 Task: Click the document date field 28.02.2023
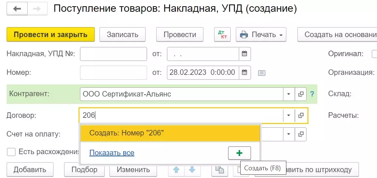point(203,72)
